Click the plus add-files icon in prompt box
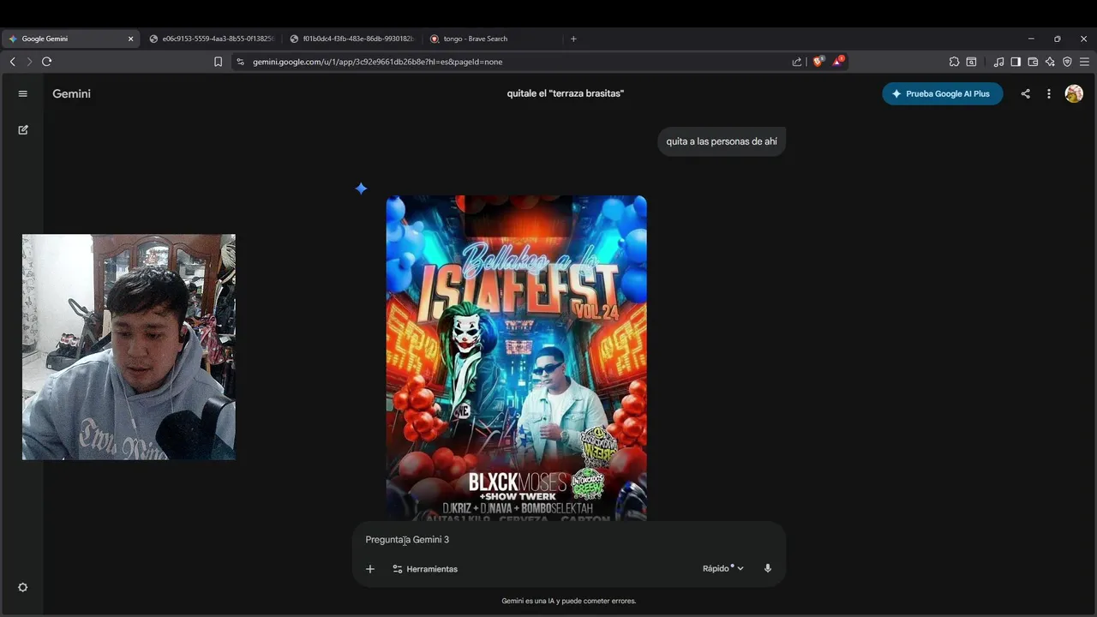Screen dimensions: 1097x617 pos(370,569)
